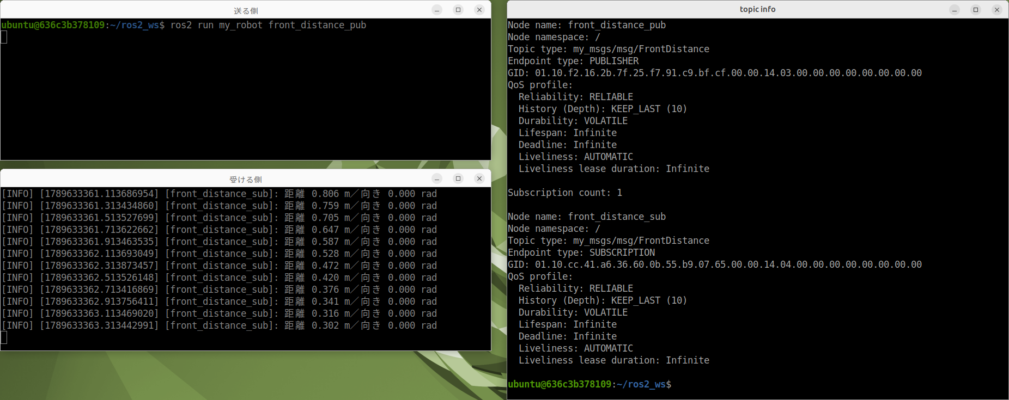Select the log row showing 距離 0.376 m
Viewport: 1009px width, 400px height.
pyautogui.click(x=219, y=290)
